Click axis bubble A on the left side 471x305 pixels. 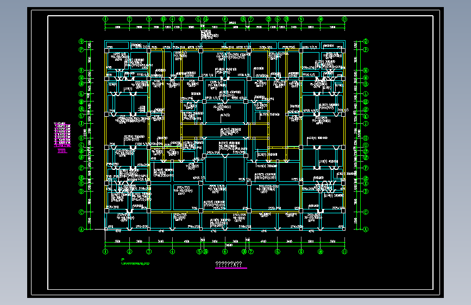[81, 230]
